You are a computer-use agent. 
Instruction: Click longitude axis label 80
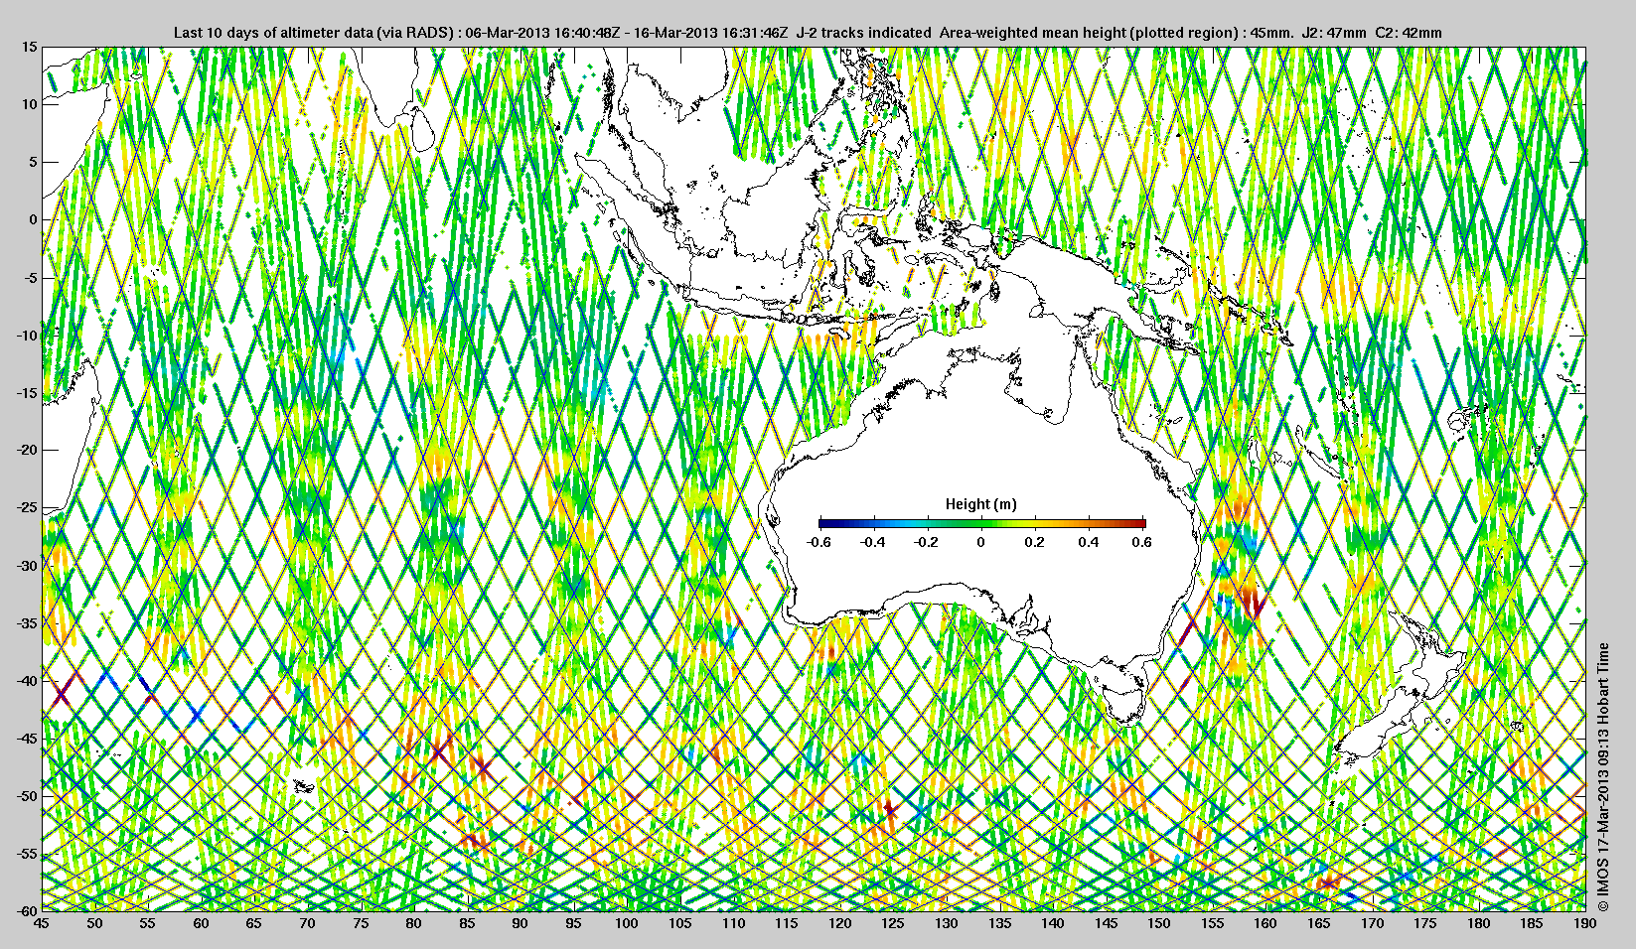click(x=414, y=924)
